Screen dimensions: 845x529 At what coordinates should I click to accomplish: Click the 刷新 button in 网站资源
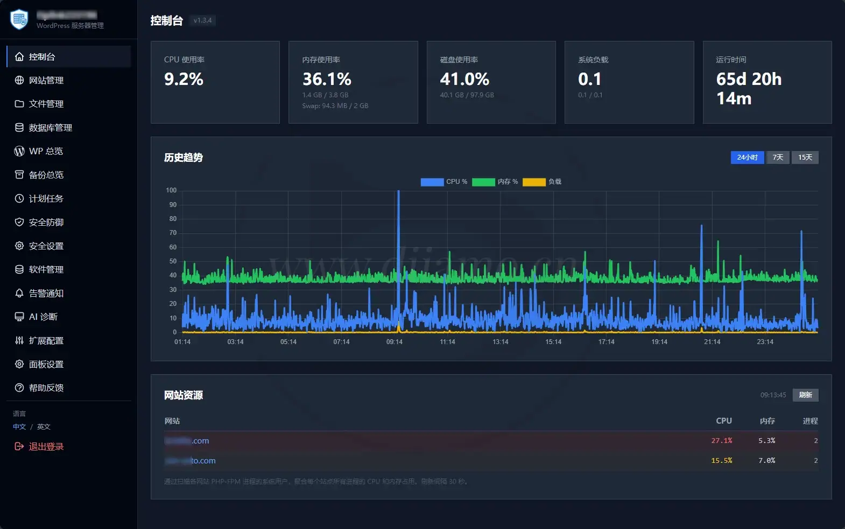806,395
